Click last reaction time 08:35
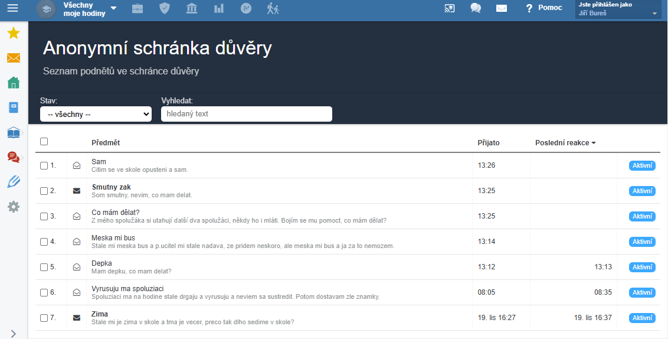This screenshot has width=668, height=339. pos(603,292)
